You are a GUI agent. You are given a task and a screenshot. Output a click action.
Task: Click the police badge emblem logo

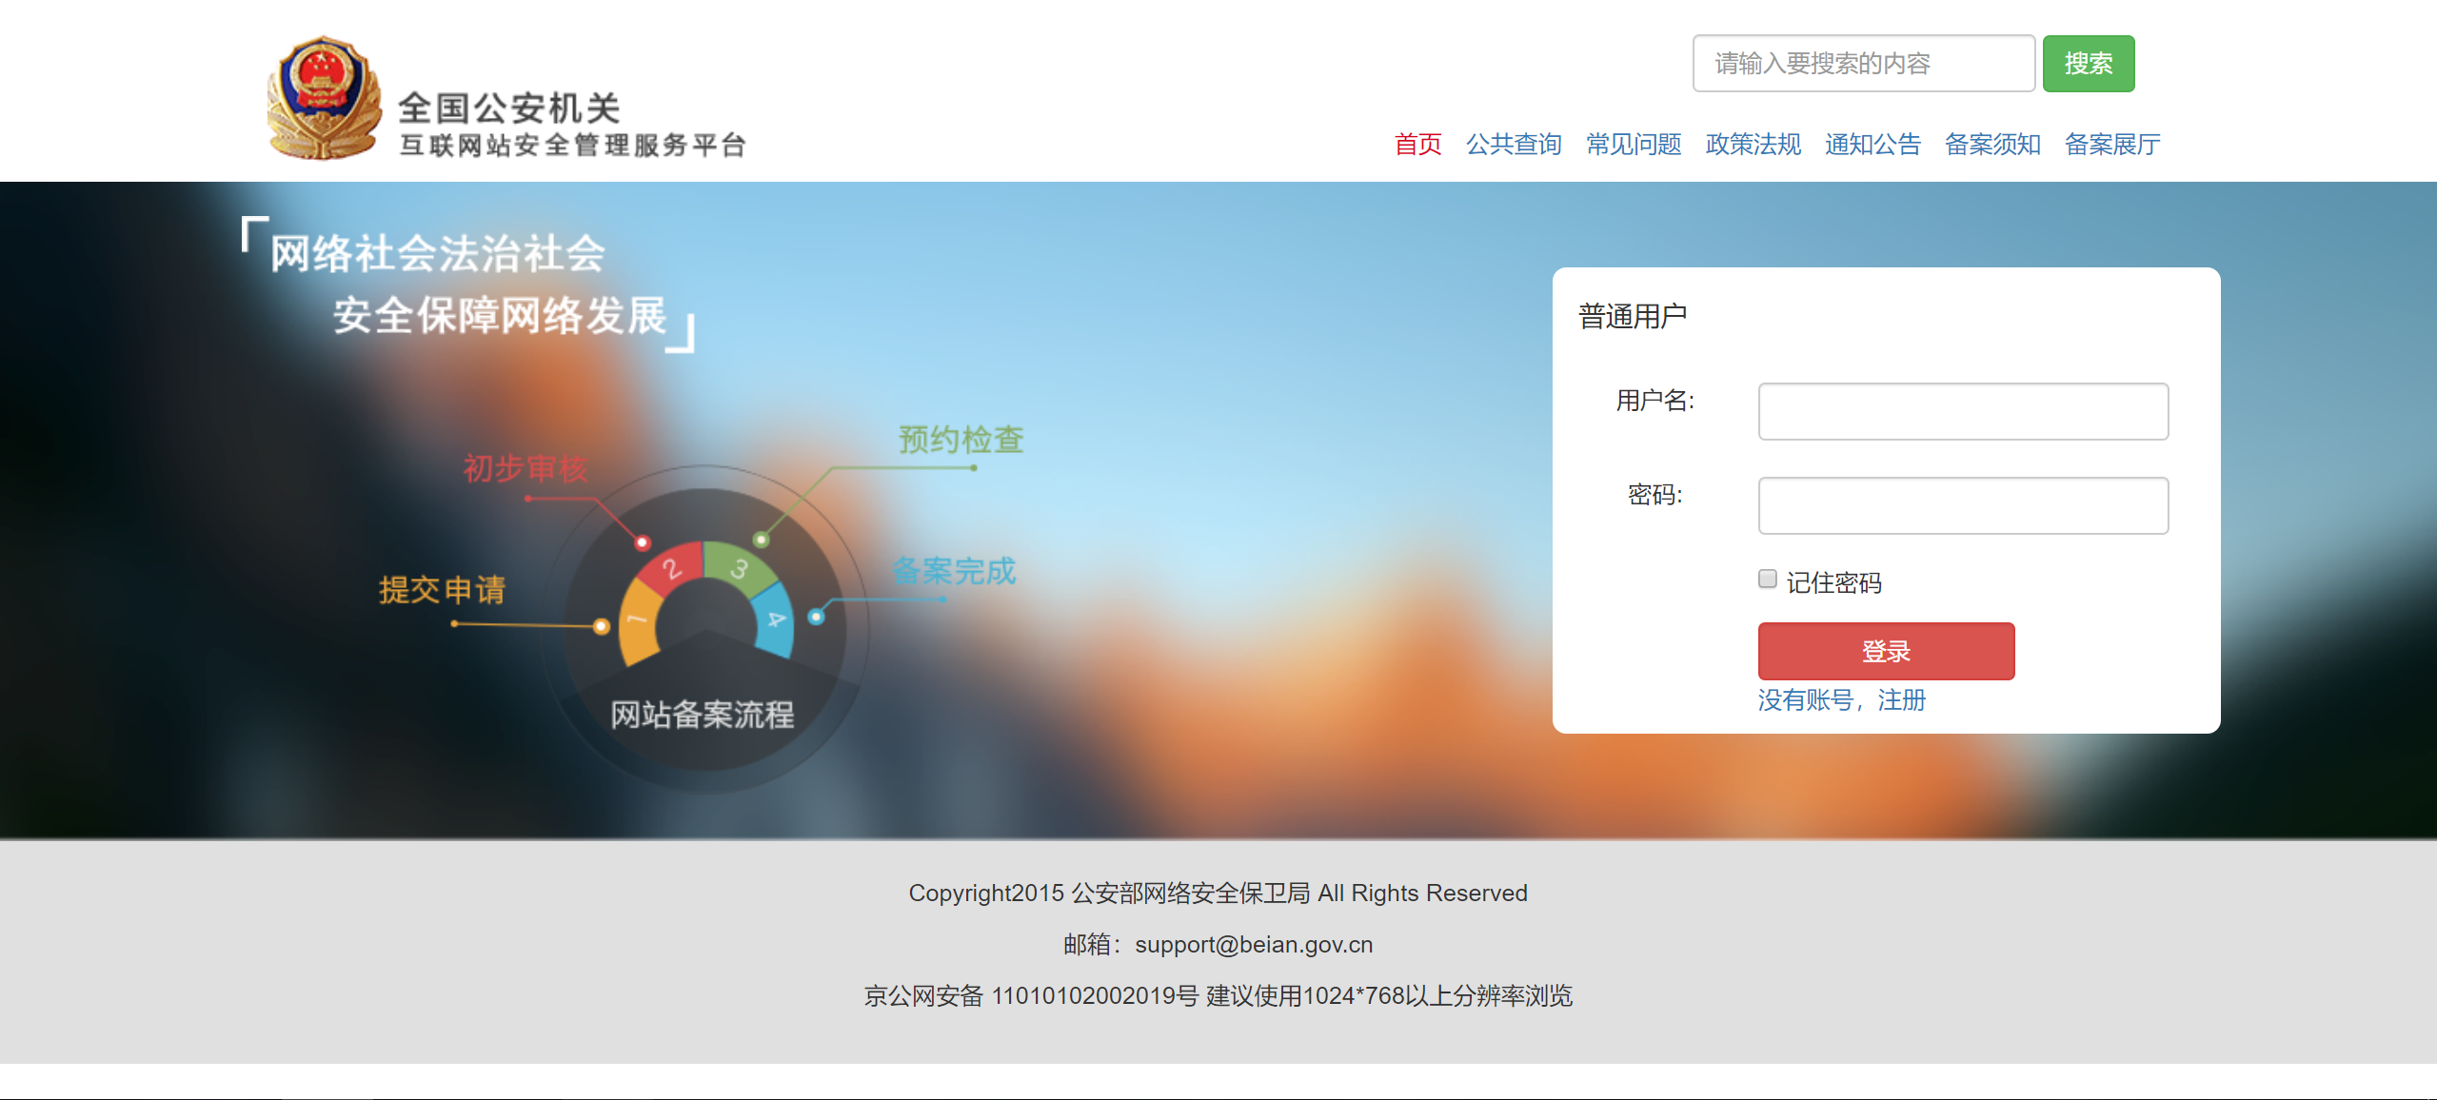325,98
